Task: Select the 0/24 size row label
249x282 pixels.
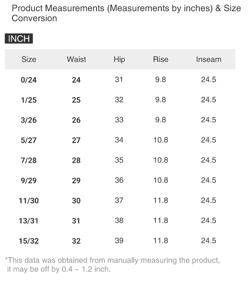Action: (x=29, y=80)
